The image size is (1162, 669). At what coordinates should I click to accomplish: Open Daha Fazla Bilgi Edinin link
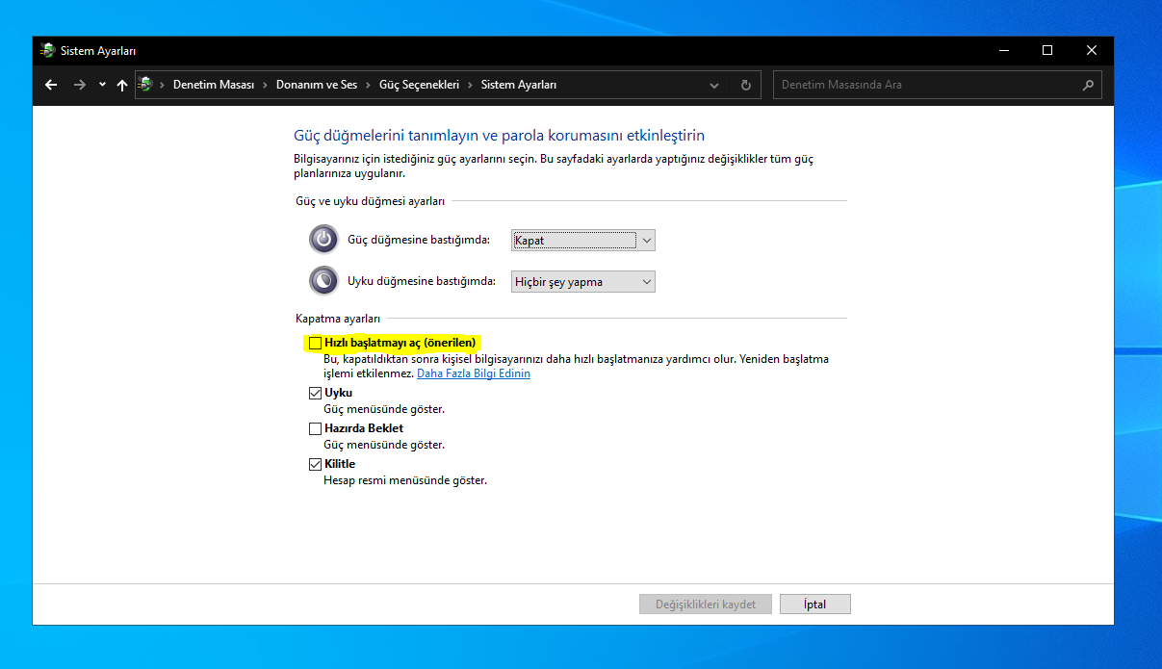click(474, 373)
